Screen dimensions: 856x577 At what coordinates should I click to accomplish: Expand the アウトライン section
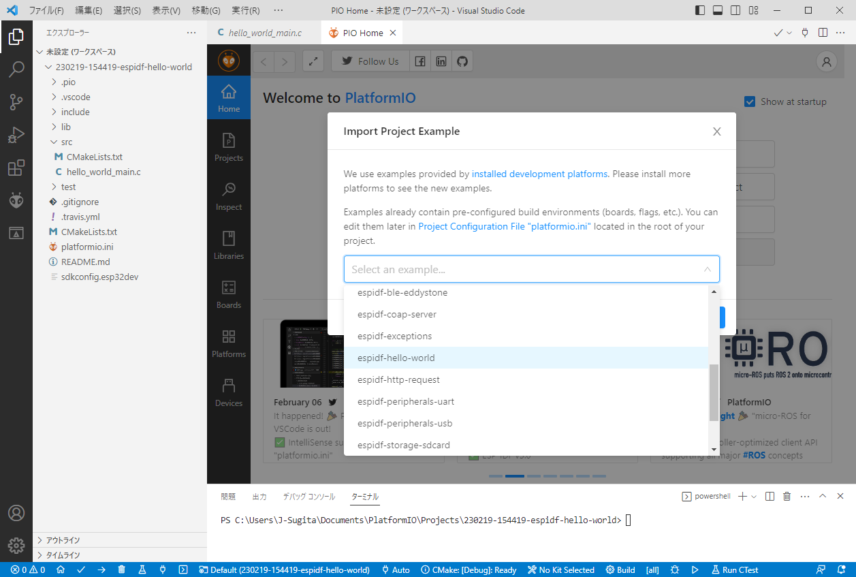tap(120, 540)
